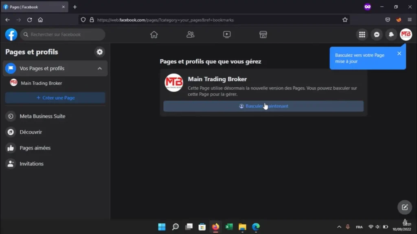
Task: Show hidden system tray icons
Action: [339, 227]
